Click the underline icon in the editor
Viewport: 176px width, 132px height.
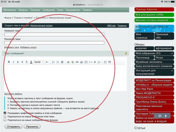click(18, 62)
